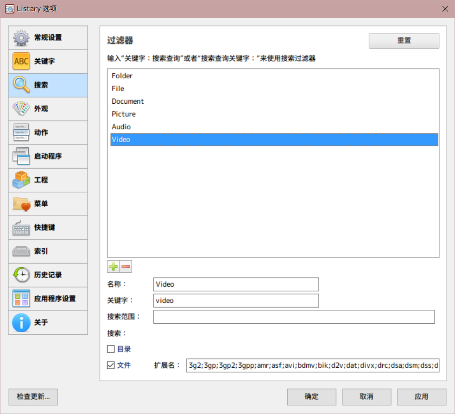This screenshot has height=414, width=455.
Task: Click the 扩展名 extensions field
Action: point(313,365)
